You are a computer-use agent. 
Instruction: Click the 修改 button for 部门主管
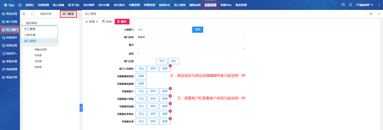[162, 61]
